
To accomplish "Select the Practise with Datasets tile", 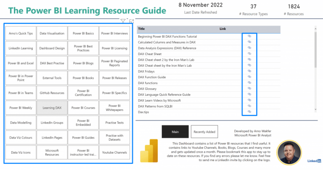I will [x=114, y=138].
